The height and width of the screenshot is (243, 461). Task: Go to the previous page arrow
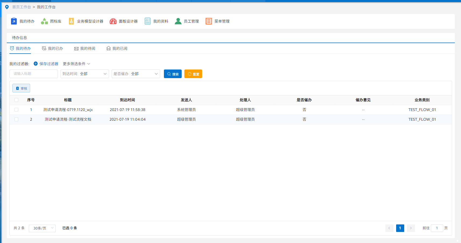pos(389,228)
